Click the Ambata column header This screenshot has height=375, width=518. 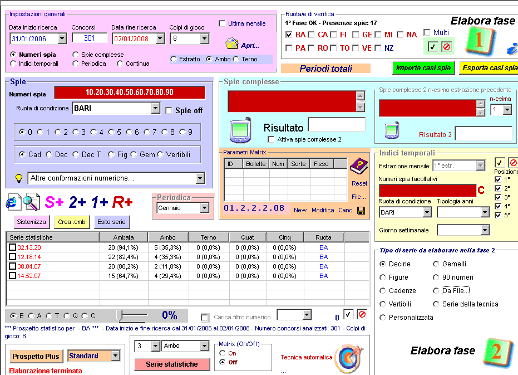pos(124,237)
